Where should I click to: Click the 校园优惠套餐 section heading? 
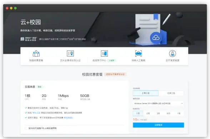point(92,74)
